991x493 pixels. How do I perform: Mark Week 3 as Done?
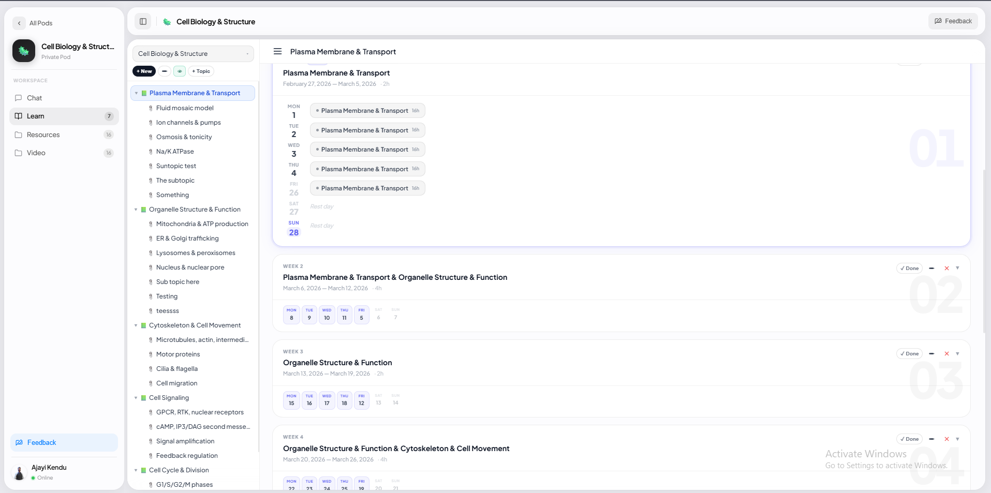[909, 354]
